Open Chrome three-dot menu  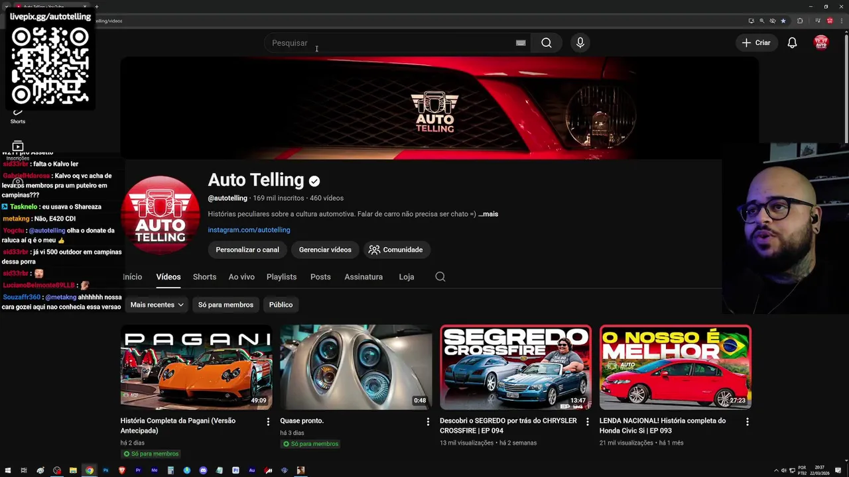point(842,21)
